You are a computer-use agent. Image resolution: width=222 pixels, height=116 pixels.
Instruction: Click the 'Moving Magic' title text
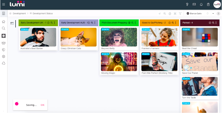tap(108, 73)
